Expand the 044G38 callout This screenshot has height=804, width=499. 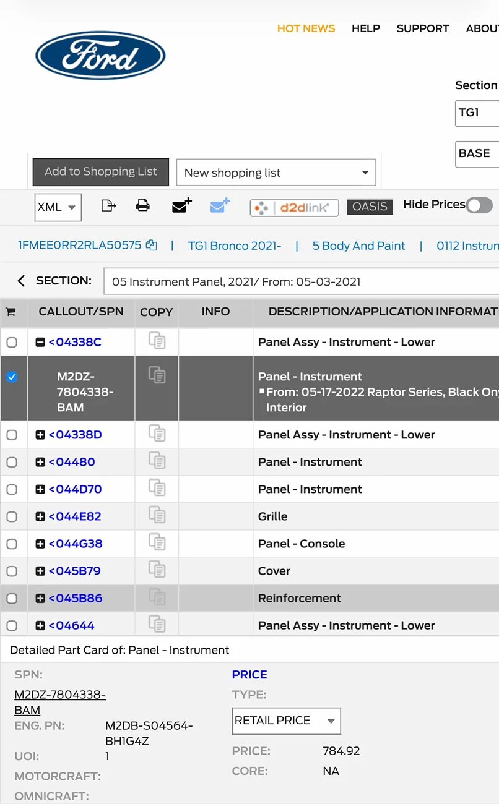(x=40, y=544)
